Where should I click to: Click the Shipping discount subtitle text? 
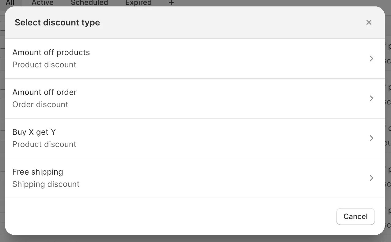pos(46,184)
